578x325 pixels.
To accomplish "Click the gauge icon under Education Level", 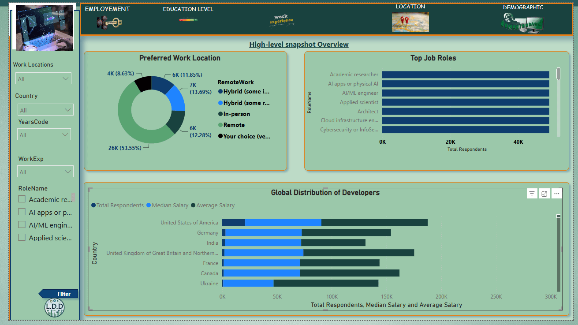I will [188, 20].
